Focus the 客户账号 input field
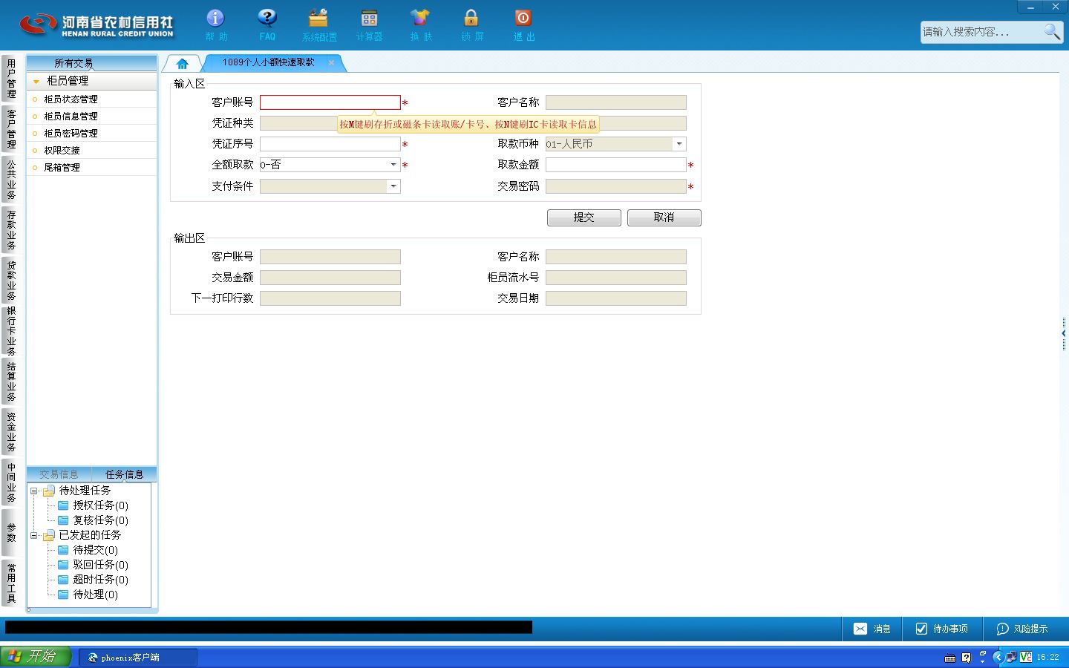The image size is (1069, 668). click(330, 102)
